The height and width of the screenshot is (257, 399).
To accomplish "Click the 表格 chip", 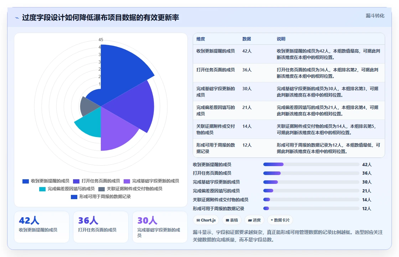I will coord(232,220).
